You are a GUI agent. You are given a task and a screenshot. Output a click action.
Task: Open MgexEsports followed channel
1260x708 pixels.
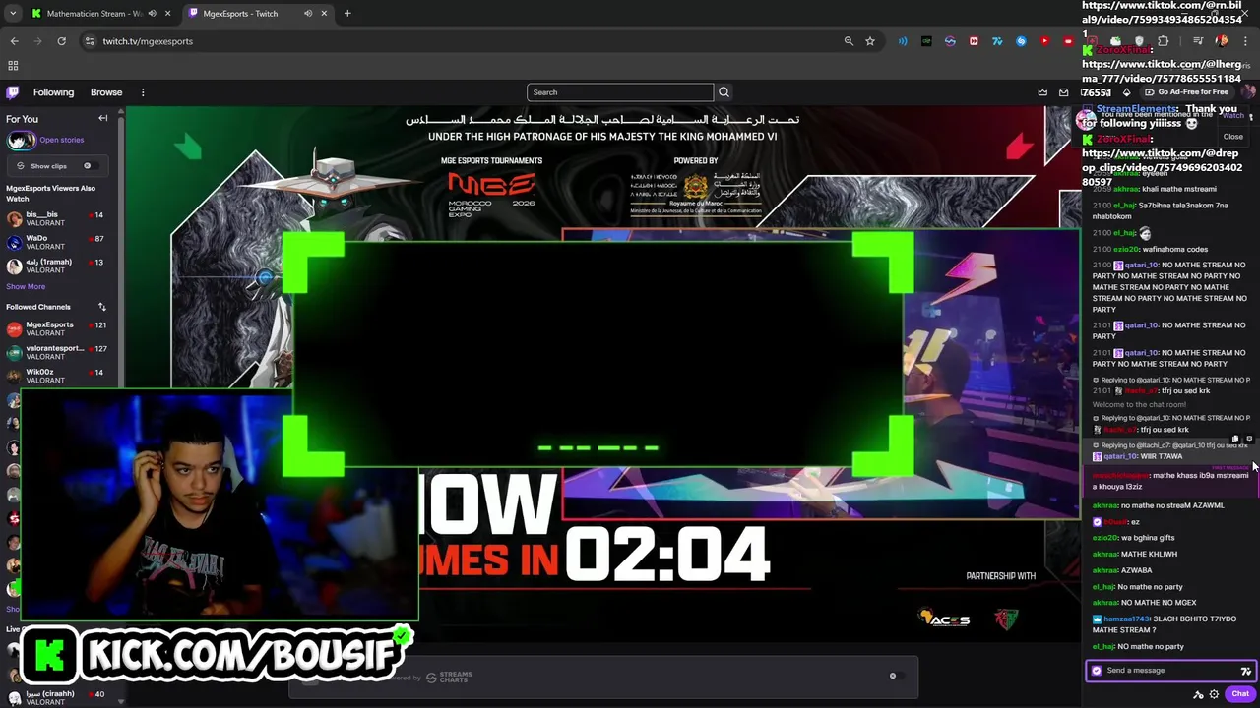pyautogui.click(x=59, y=328)
